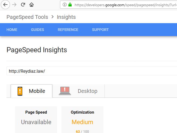Click the red desktop laptop warning icon
The height and width of the screenshot is (133, 177).
(65, 91)
